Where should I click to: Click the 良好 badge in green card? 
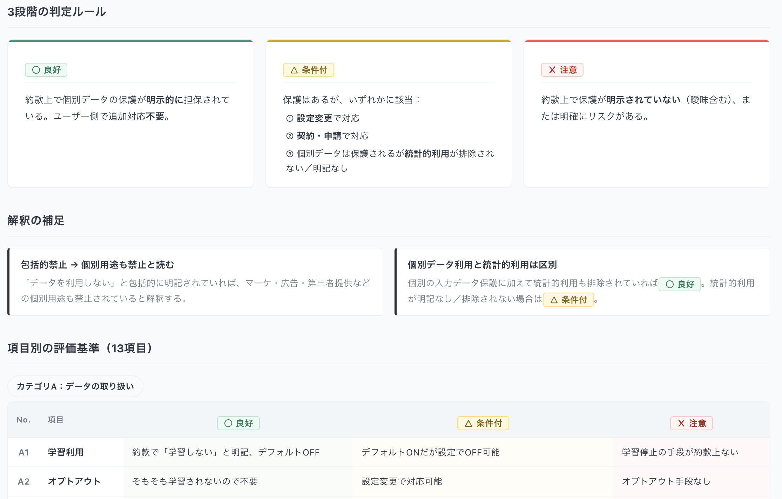[x=46, y=70]
